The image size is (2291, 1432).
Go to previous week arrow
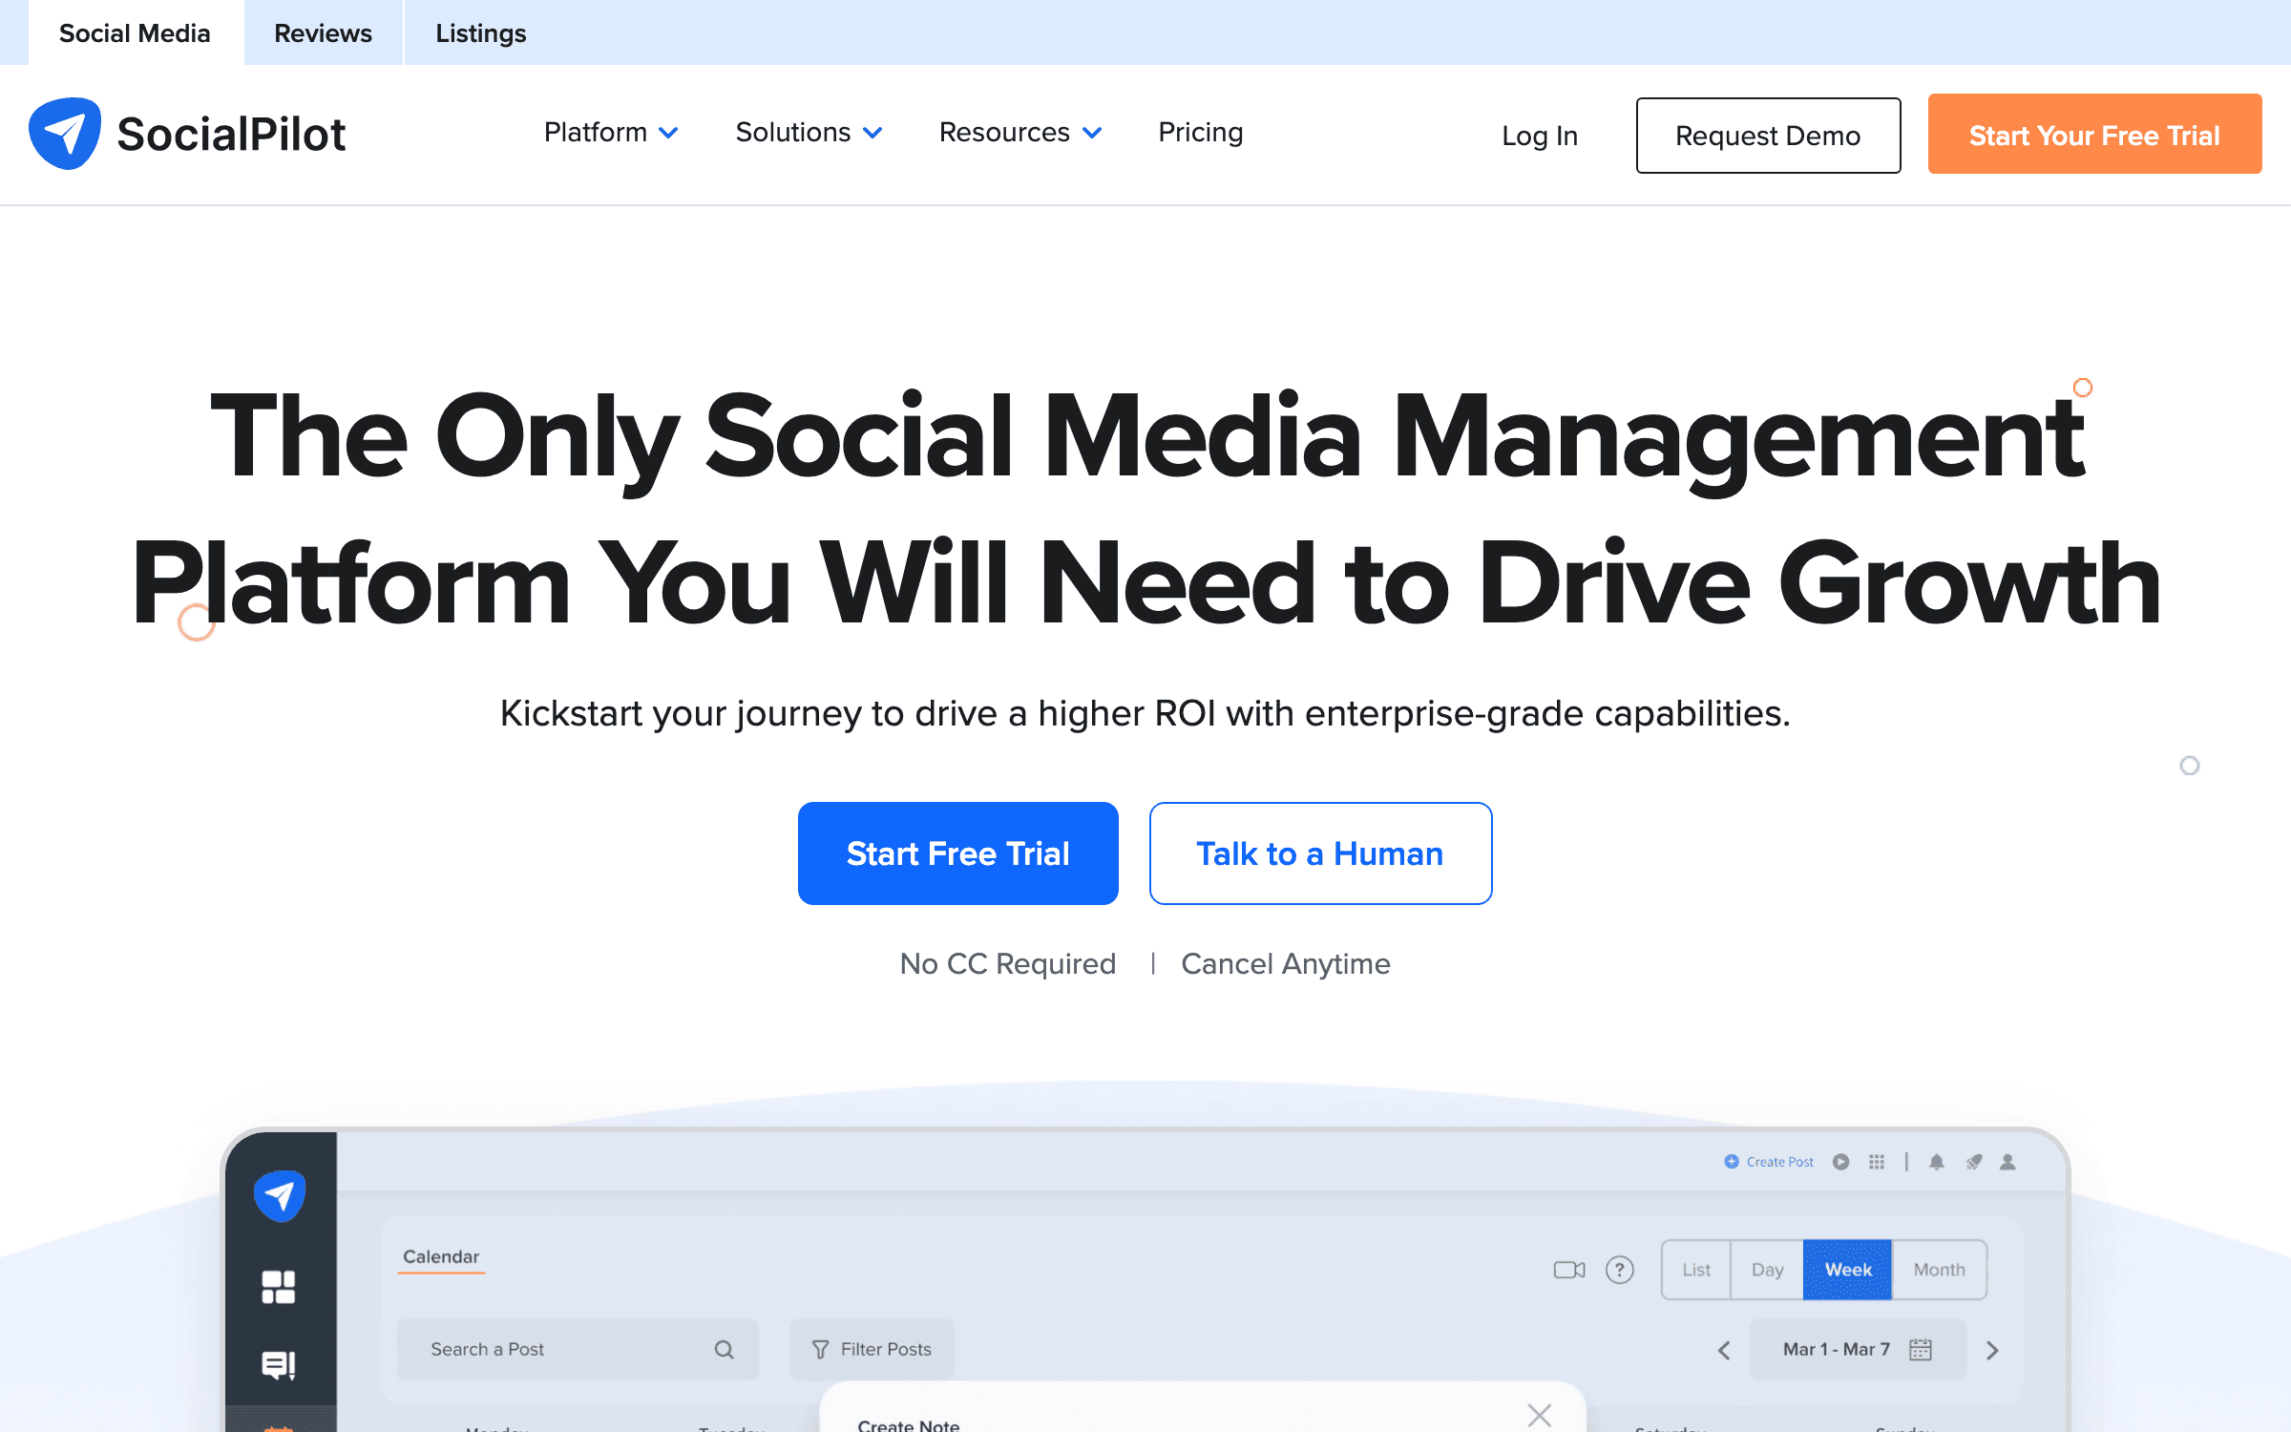[1724, 1350]
